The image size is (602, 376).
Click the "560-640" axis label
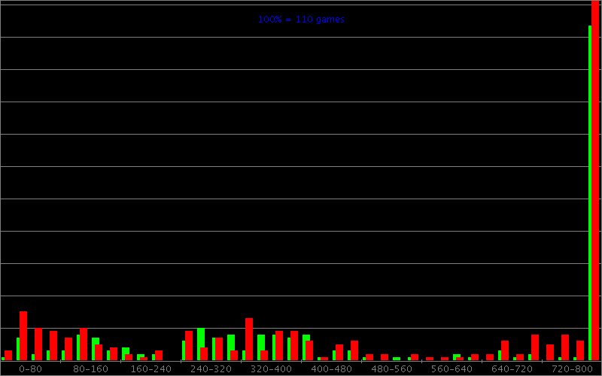452,369
